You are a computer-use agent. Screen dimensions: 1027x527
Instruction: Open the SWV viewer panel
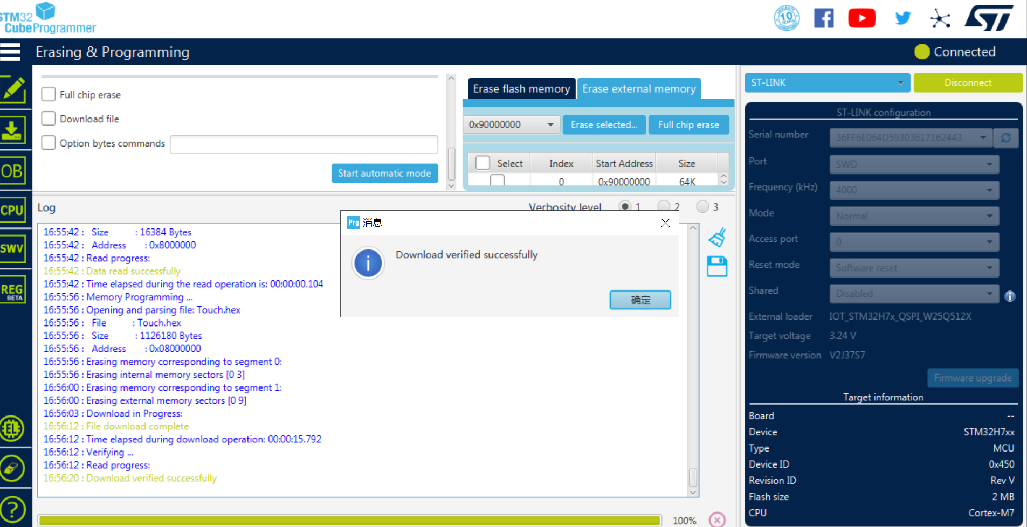point(13,248)
